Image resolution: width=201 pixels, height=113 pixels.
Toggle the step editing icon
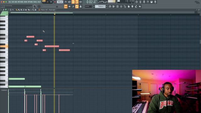[x=73, y=6]
